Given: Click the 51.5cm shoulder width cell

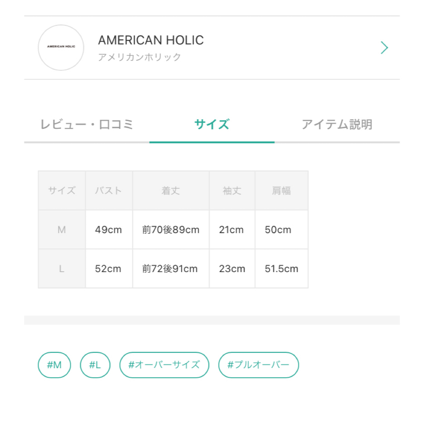Looking at the screenshot, I should point(281,269).
